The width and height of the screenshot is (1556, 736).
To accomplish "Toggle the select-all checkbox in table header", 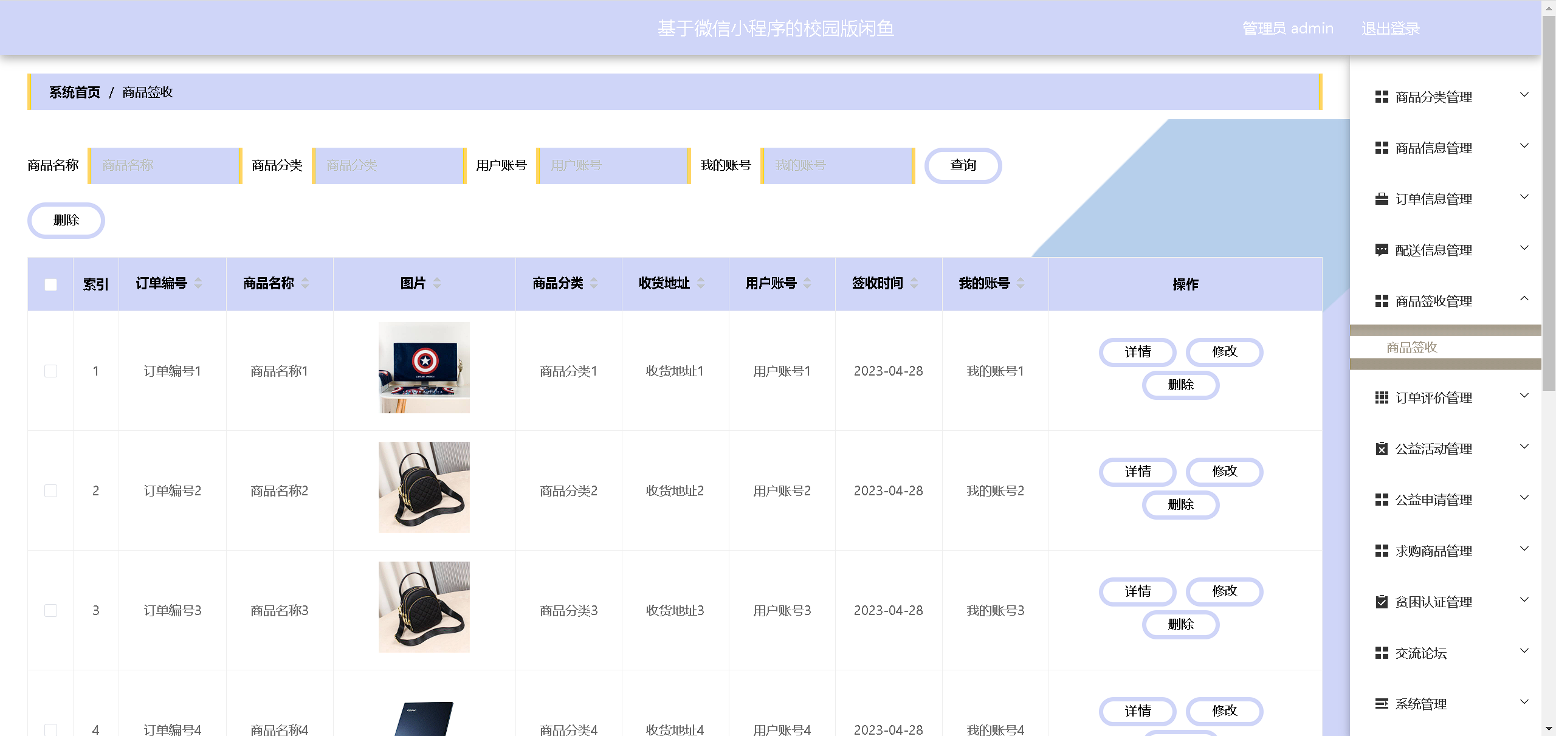I will click(x=51, y=284).
